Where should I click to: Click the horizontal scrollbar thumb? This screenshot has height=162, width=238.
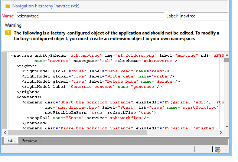77,132
